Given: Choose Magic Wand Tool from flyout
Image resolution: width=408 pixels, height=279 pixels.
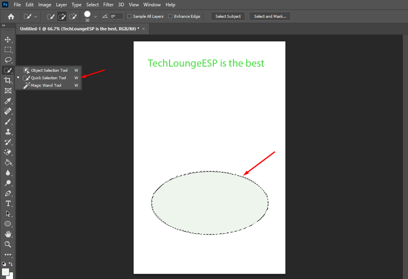Looking at the screenshot, I should [x=49, y=85].
